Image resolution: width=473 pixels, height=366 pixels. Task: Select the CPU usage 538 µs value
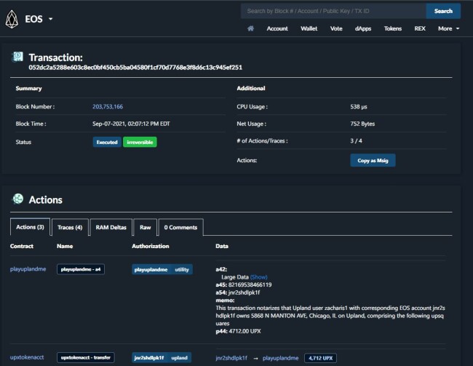pos(359,106)
